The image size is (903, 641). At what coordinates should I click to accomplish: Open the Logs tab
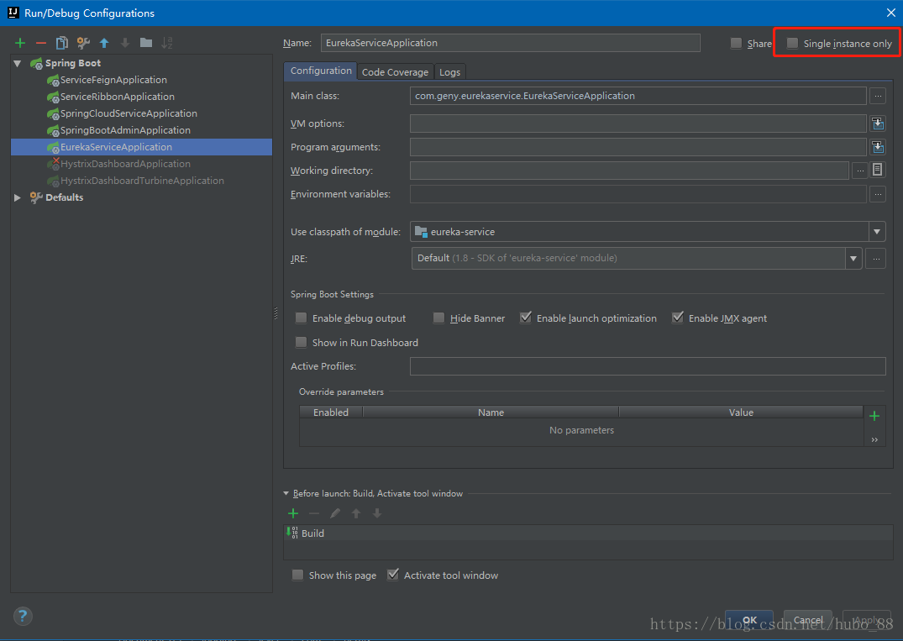449,72
